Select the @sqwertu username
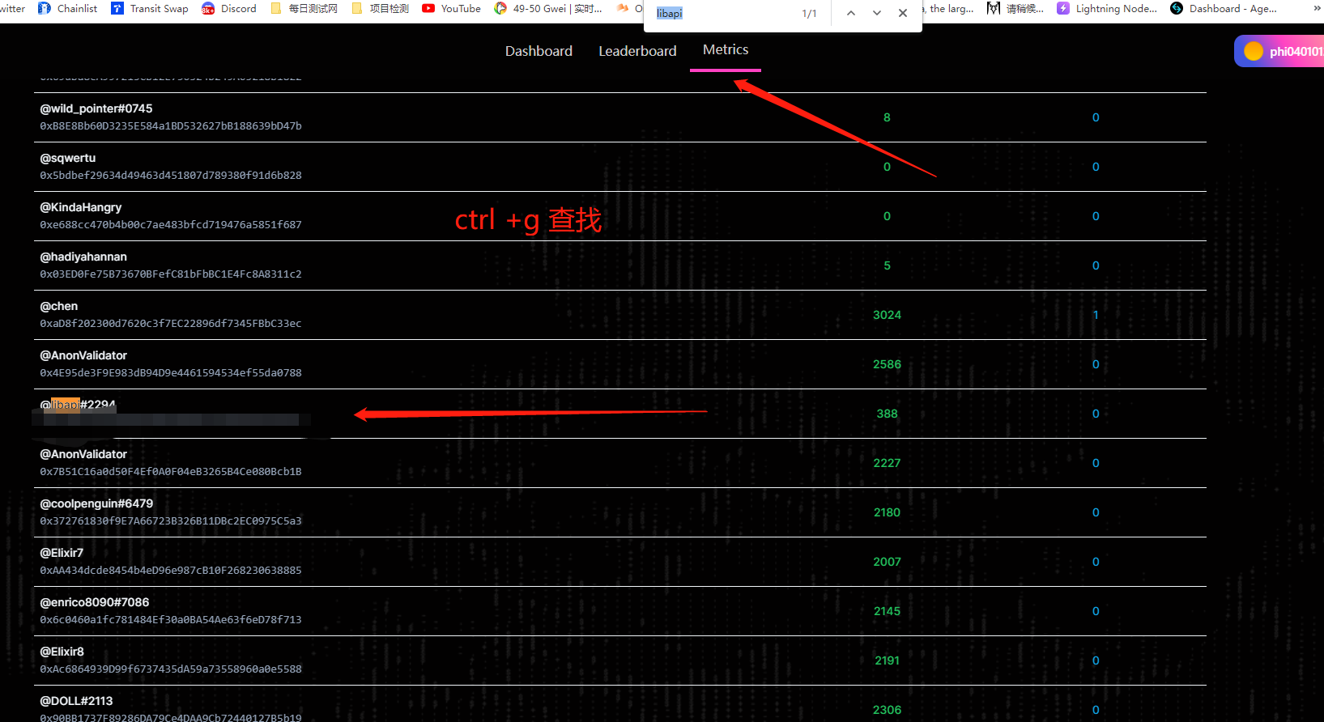Screen dimensions: 1324x722 pos(68,158)
